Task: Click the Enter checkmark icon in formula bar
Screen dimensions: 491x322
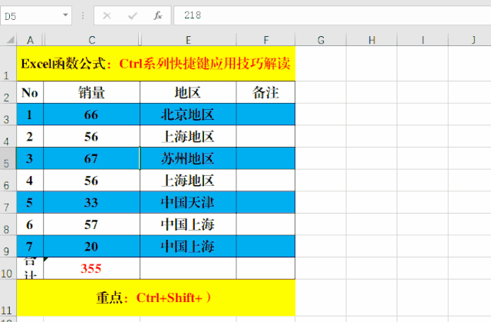Action: point(133,15)
